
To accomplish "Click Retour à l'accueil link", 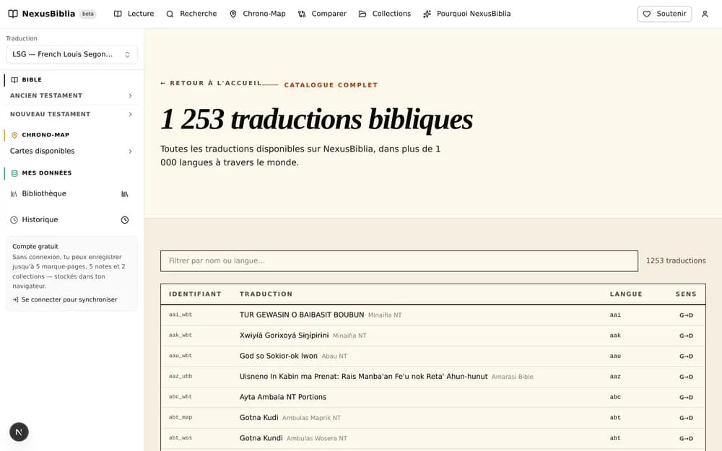I will [x=211, y=83].
